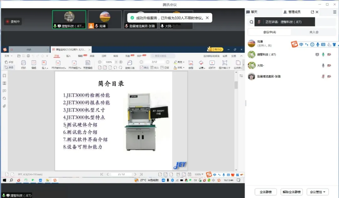Jump to last page in status bar
Viewport: 339px width, 198px height.
[x=141, y=174]
